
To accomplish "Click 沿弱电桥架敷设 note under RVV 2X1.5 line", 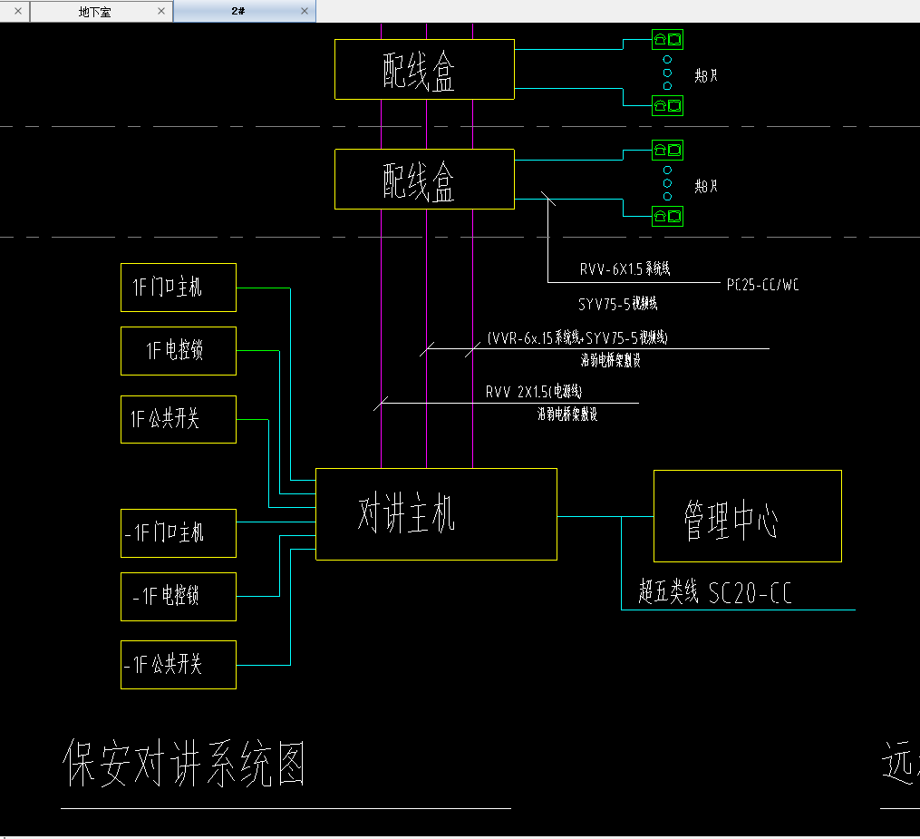I will point(567,414).
